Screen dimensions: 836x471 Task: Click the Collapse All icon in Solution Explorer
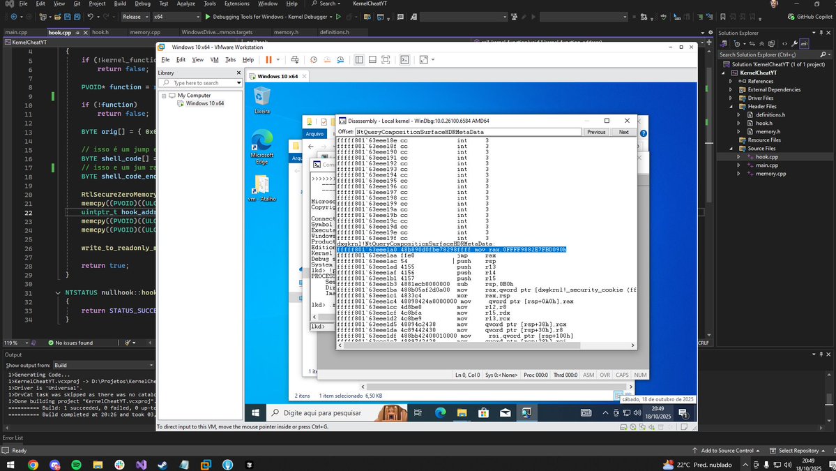click(x=761, y=44)
